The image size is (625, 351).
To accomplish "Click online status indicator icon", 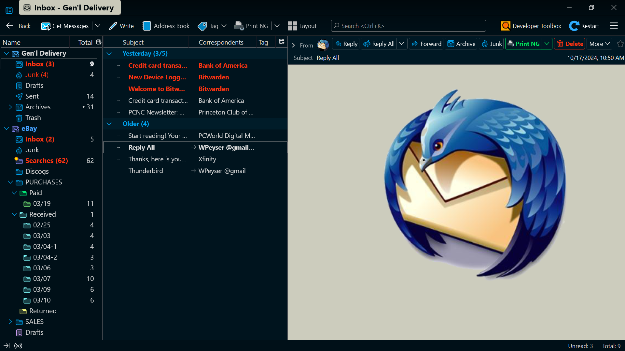I will point(18,345).
